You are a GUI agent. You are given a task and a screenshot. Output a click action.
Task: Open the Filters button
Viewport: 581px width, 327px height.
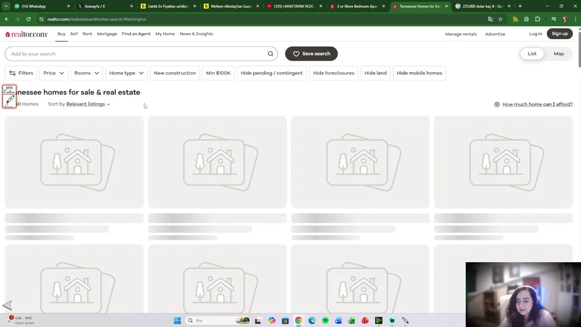(21, 73)
